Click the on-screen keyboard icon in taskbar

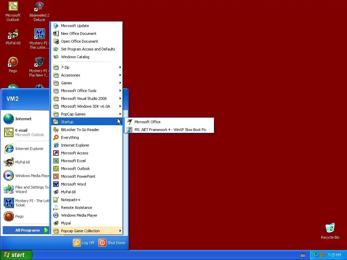(x=303, y=255)
